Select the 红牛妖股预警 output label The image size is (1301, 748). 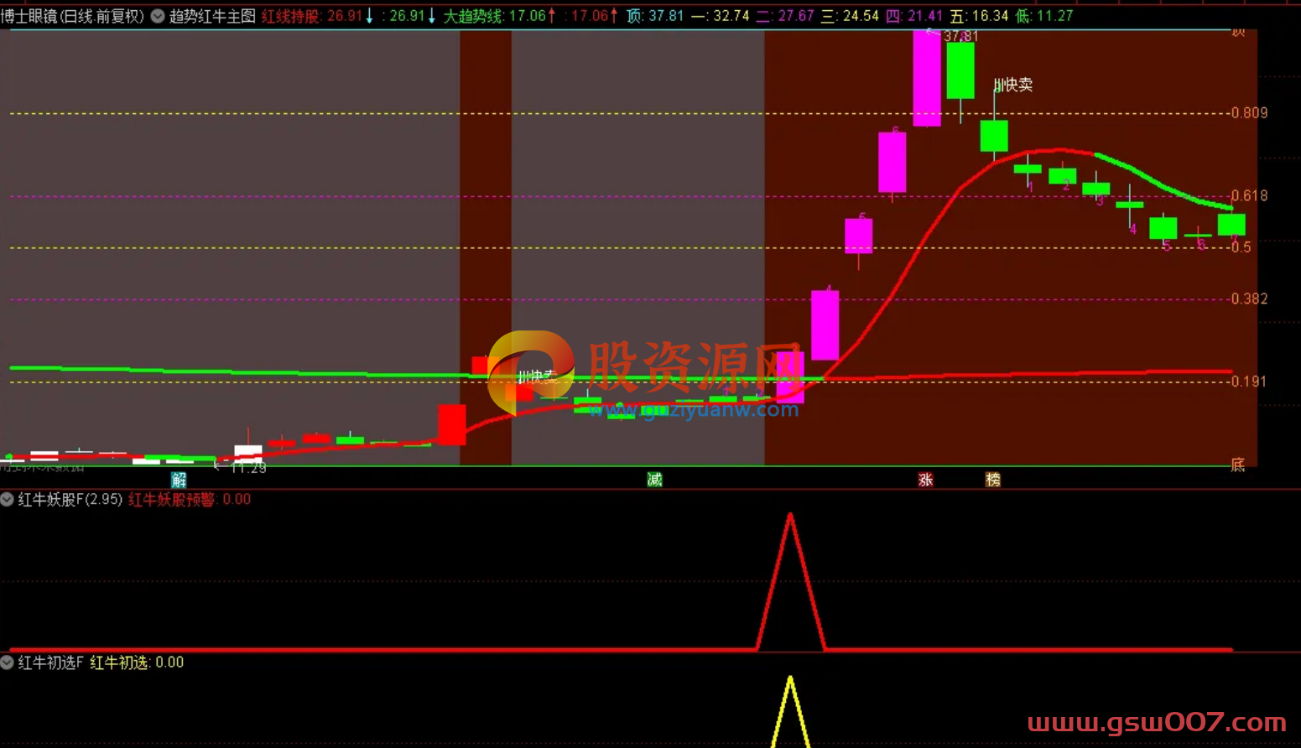point(171,500)
